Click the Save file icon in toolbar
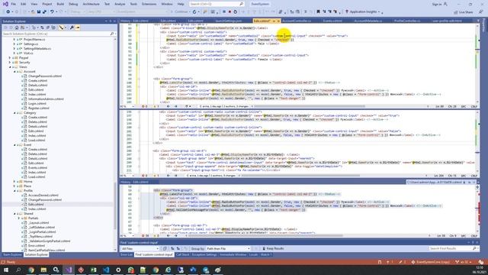This screenshot has height=275, width=488. click(x=39, y=12)
